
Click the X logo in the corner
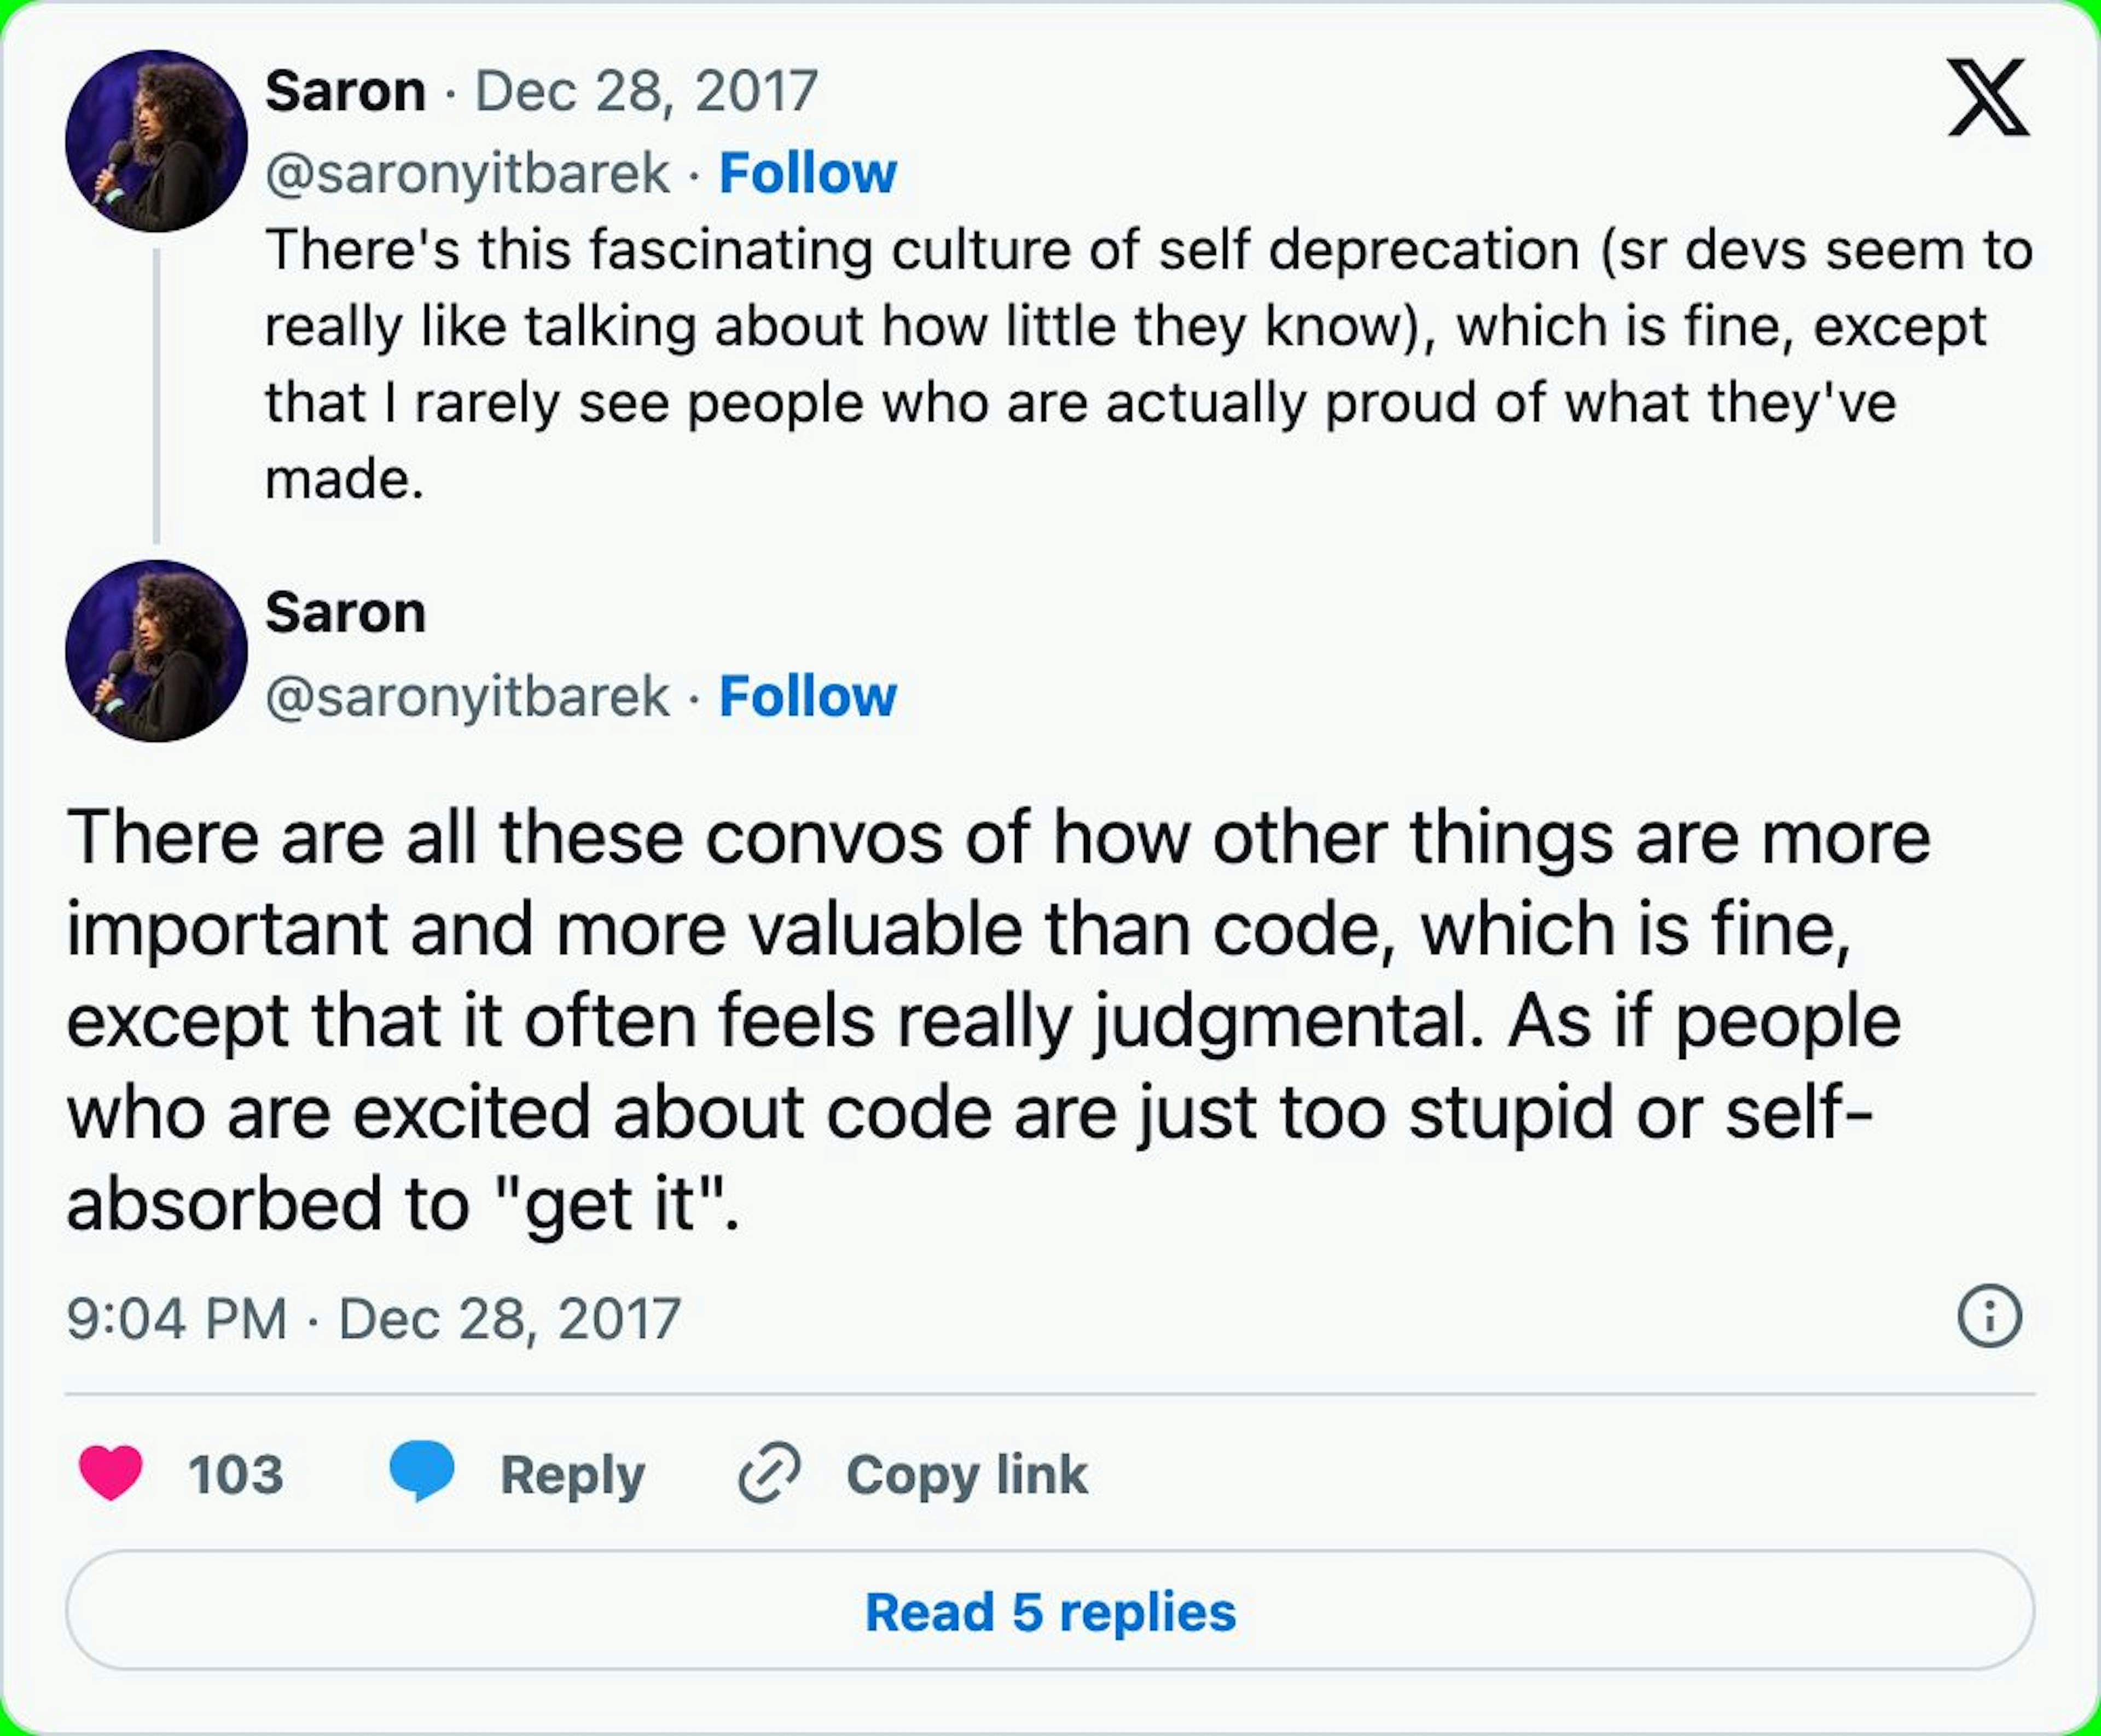1987,97
